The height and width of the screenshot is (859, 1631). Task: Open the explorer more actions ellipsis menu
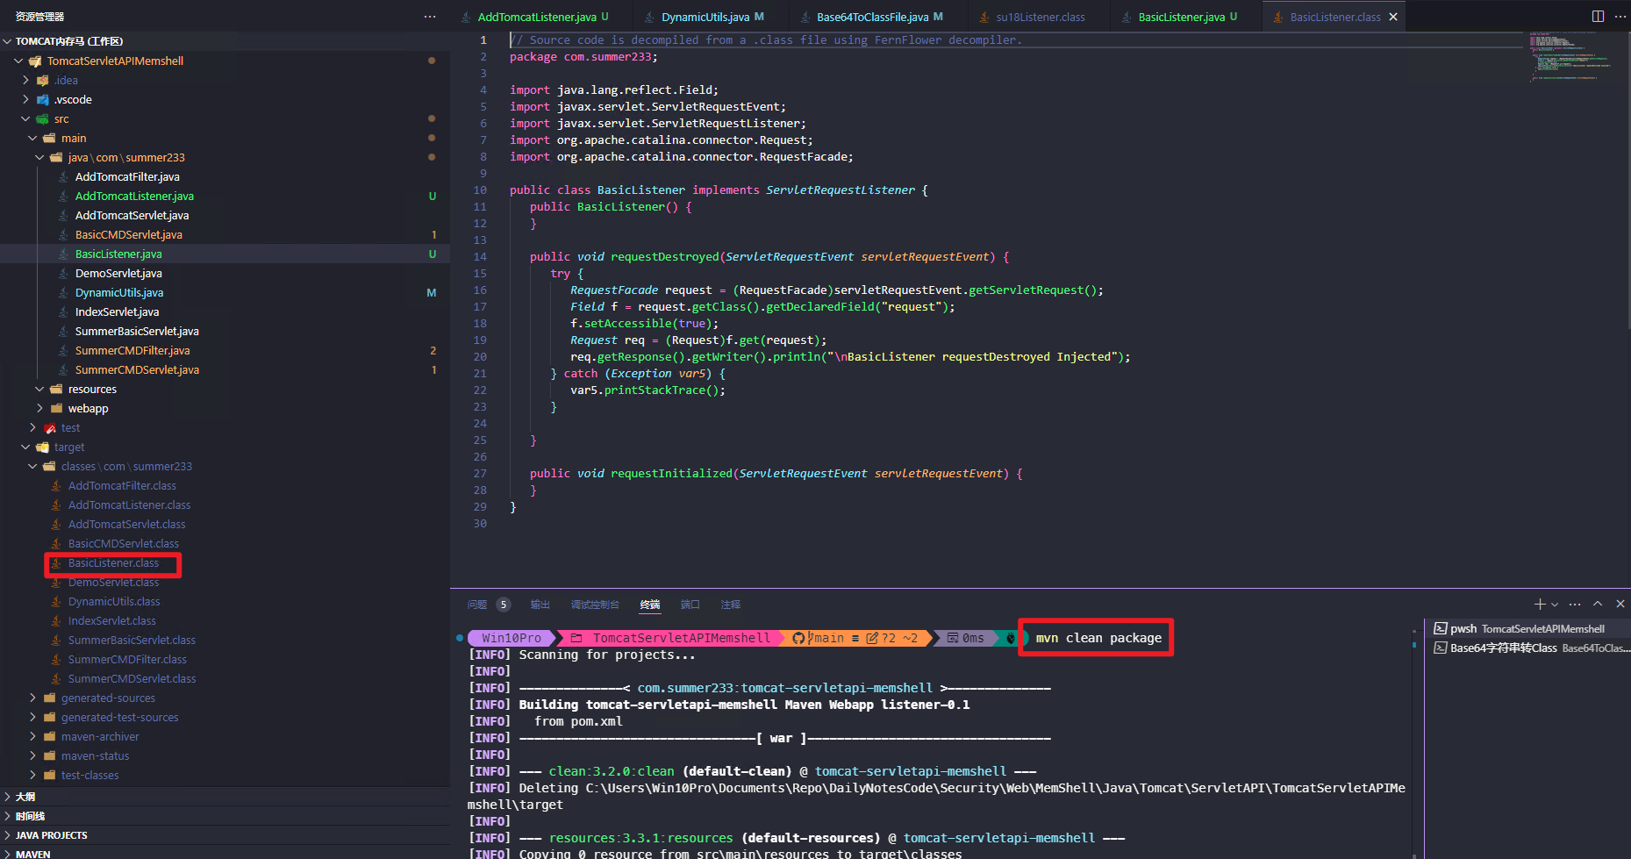click(429, 17)
